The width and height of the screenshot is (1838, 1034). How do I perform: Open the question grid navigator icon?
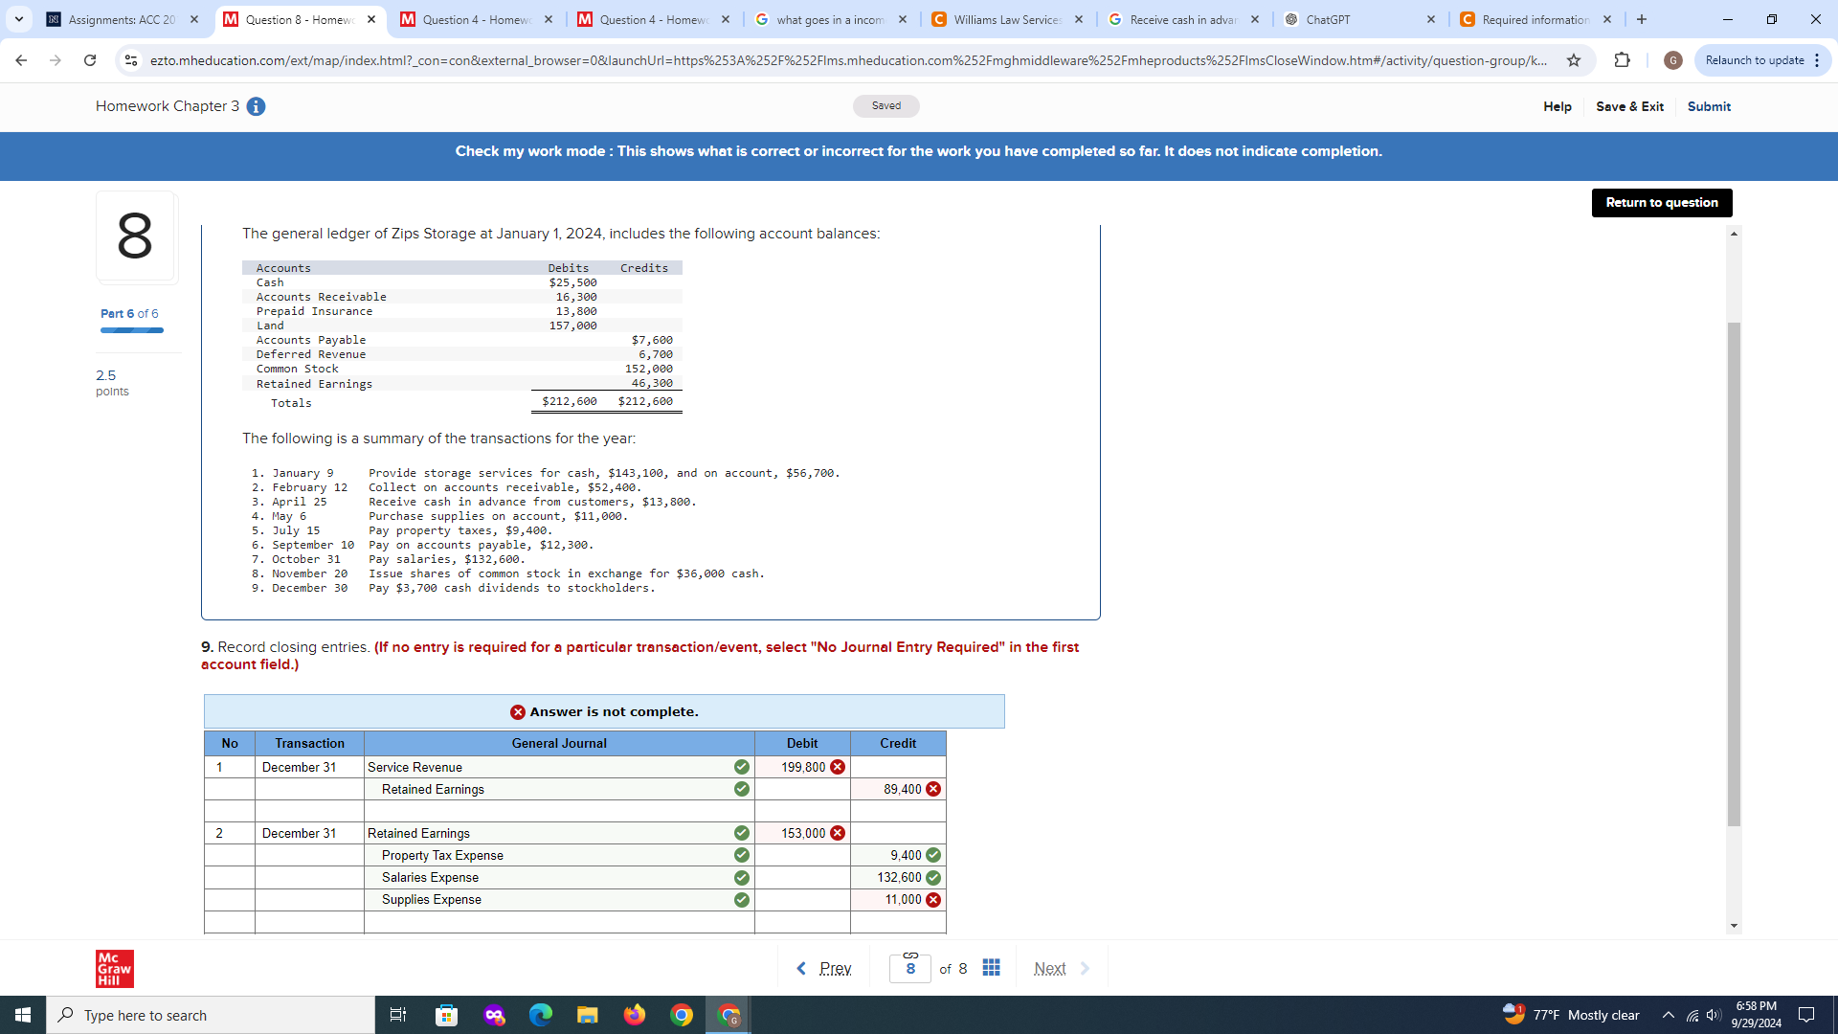coord(992,968)
